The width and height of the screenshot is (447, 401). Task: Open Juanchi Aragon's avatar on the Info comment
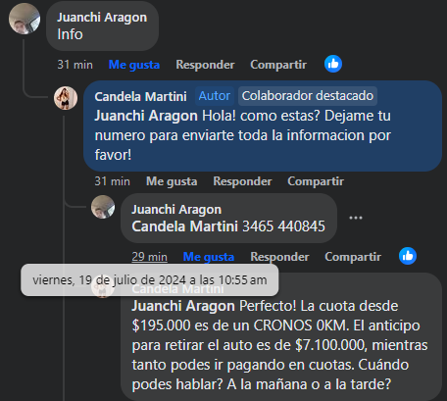25,19
